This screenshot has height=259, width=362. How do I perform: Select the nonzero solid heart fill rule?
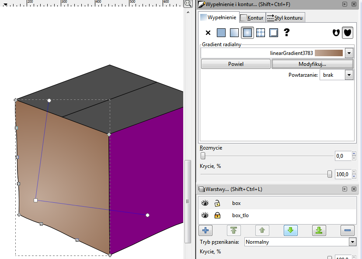348,33
